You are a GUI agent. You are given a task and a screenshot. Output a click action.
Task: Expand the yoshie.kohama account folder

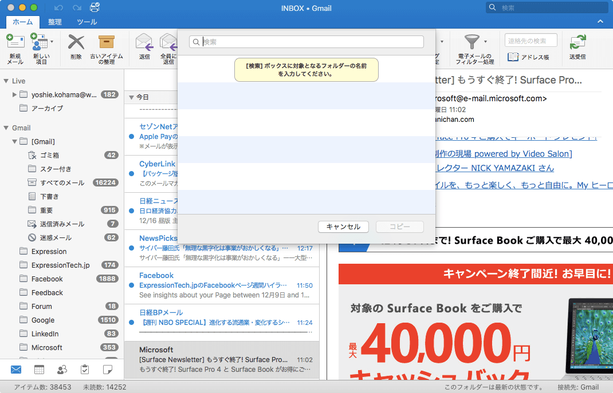coord(14,94)
